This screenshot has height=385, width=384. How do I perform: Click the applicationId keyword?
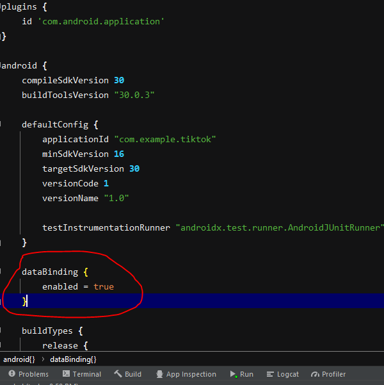(x=76, y=140)
